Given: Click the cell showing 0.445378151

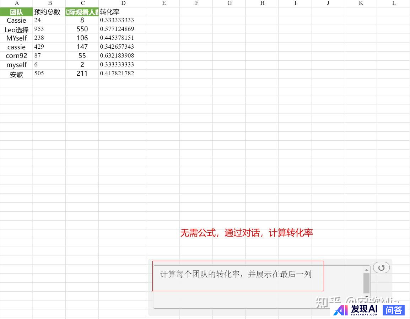Looking at the screenshot, I should click(123, 38).
